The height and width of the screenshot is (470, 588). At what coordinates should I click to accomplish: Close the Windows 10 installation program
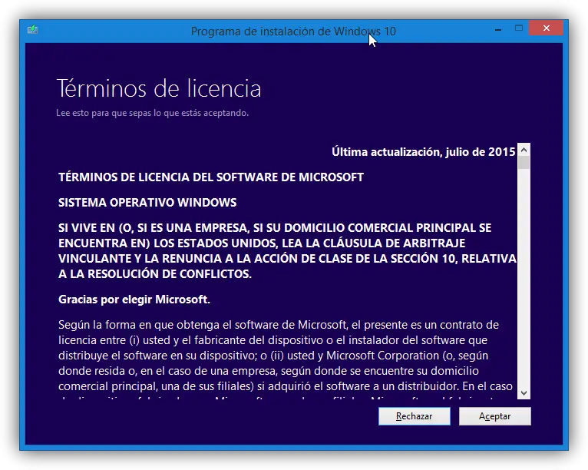pos(546,28)
